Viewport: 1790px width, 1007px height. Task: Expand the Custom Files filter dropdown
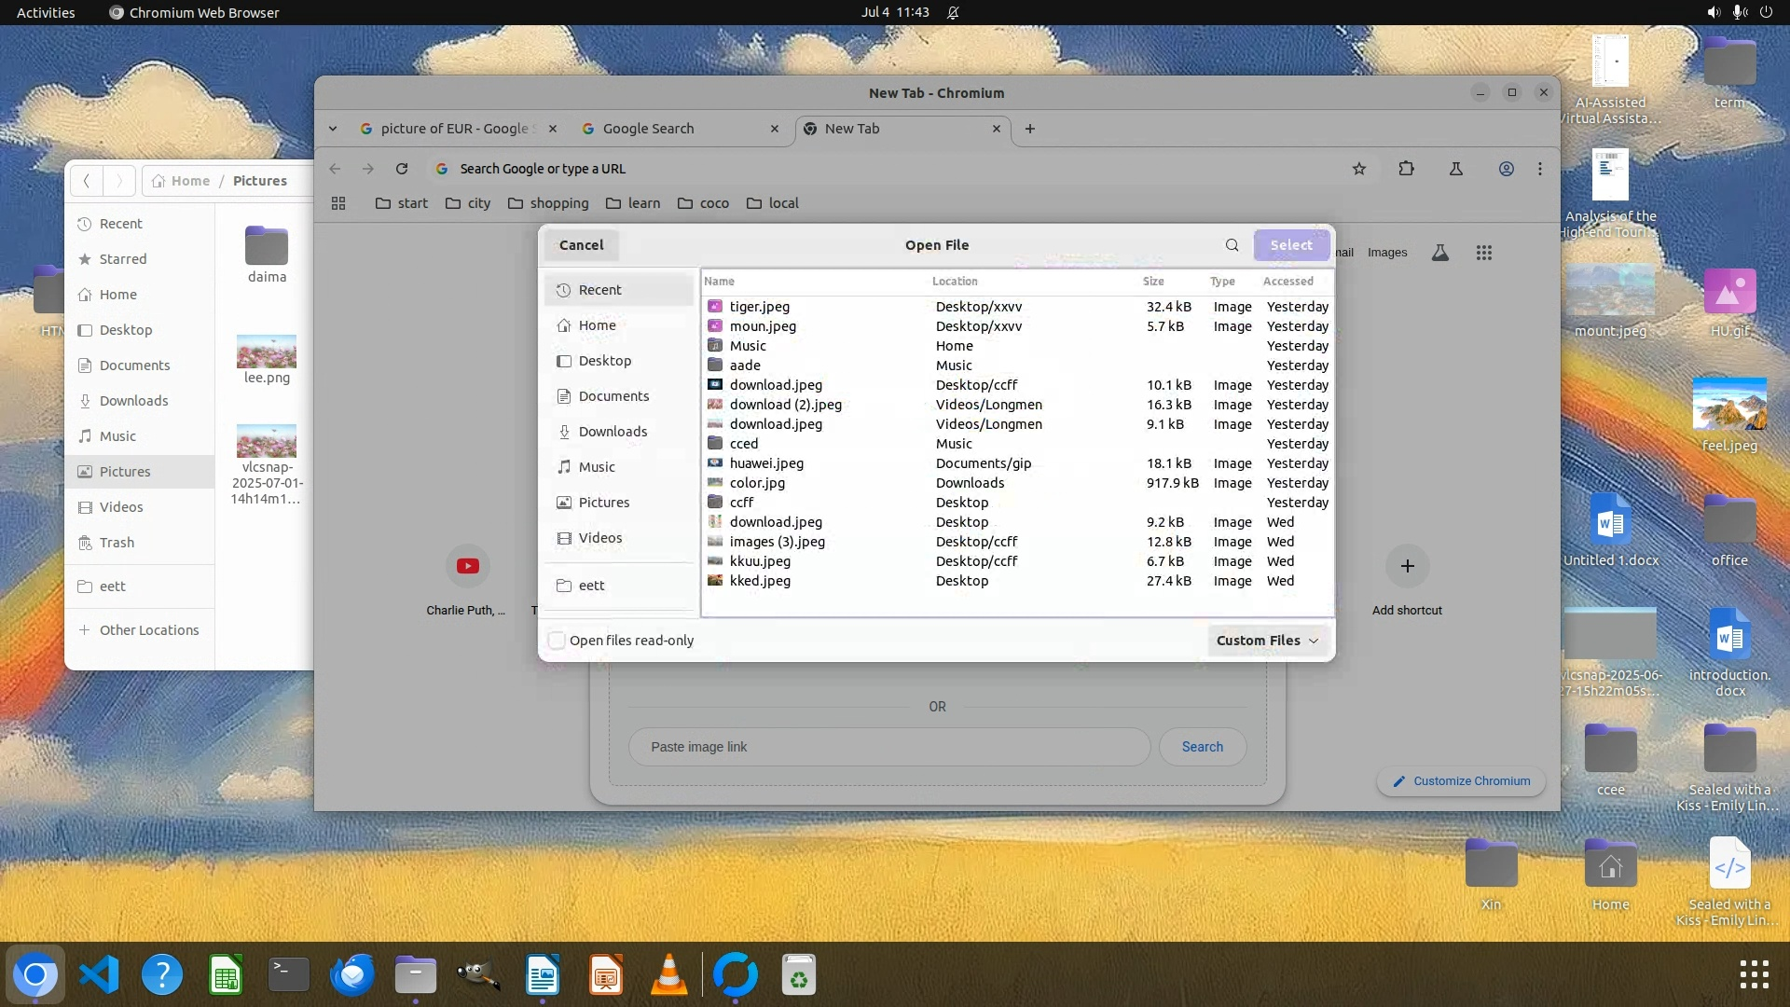pyautogui.click(x=1268, y=641)
